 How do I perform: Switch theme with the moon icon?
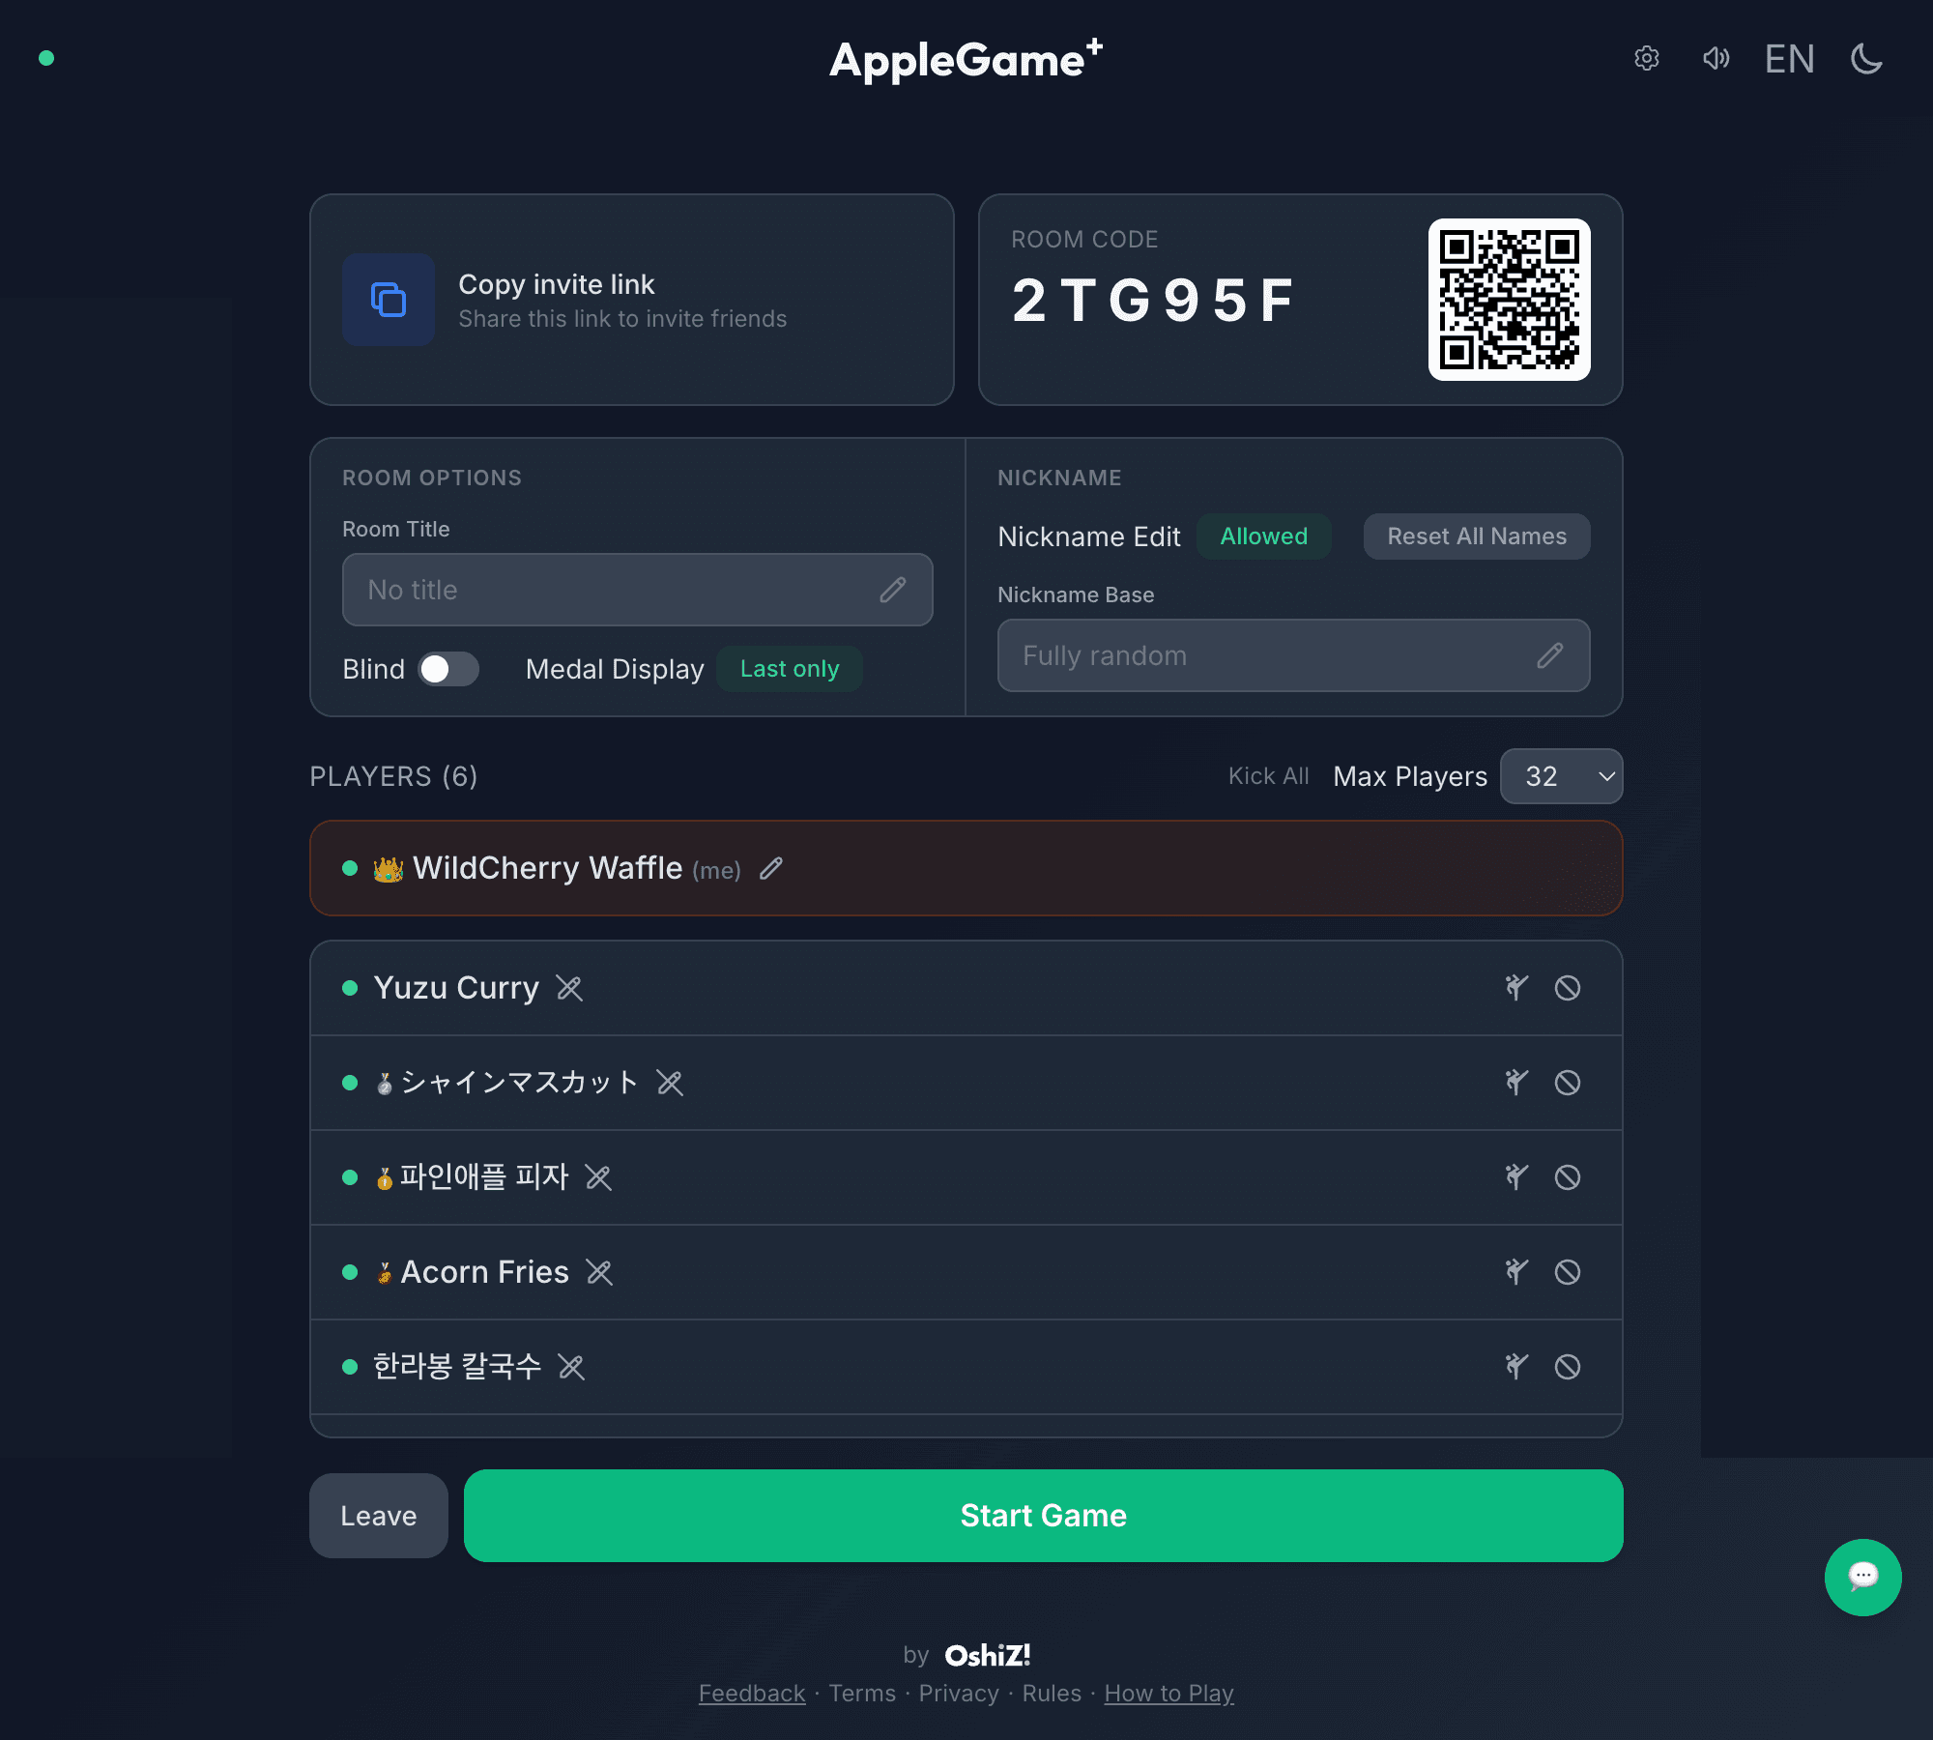(1867, 59)
